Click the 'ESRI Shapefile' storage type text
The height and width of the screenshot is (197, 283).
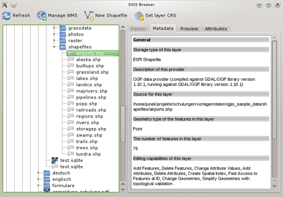147,60
